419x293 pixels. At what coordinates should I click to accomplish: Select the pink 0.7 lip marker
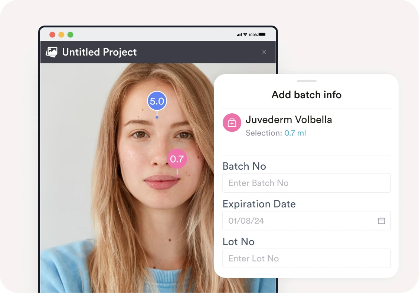(177, 159)
